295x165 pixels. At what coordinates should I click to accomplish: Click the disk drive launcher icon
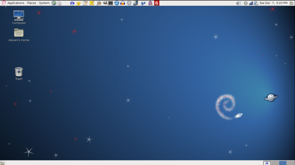(129, 3)
